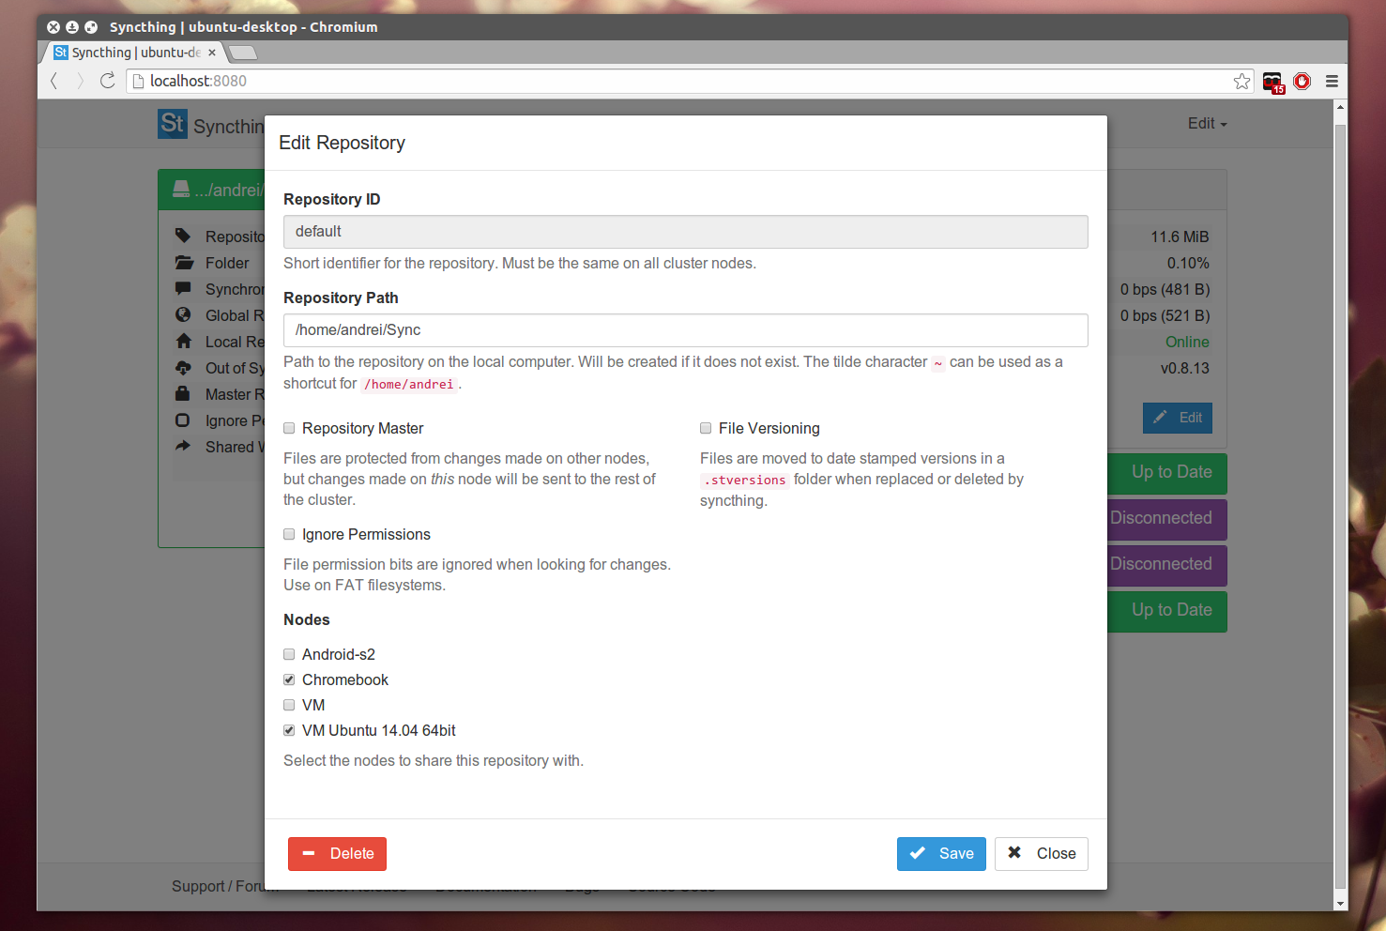
Task: Click the globe icon beside Global Repository
Action: [183, 314]
